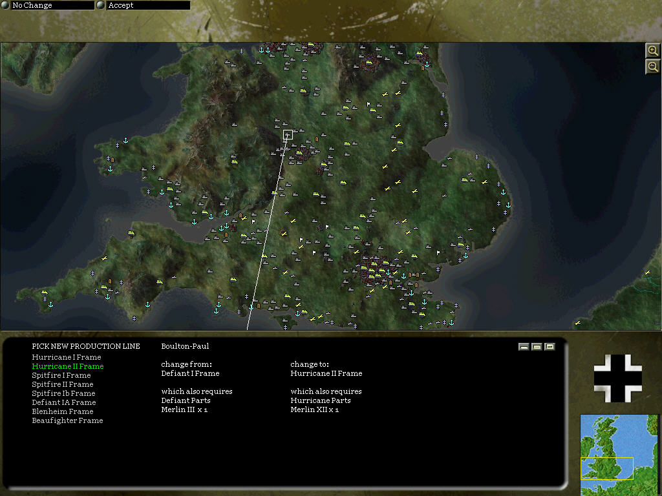This screenshot has width=662, height=496.
Task: Click the Defiant Parts requirement text
Action: click(x=186, y=400)
